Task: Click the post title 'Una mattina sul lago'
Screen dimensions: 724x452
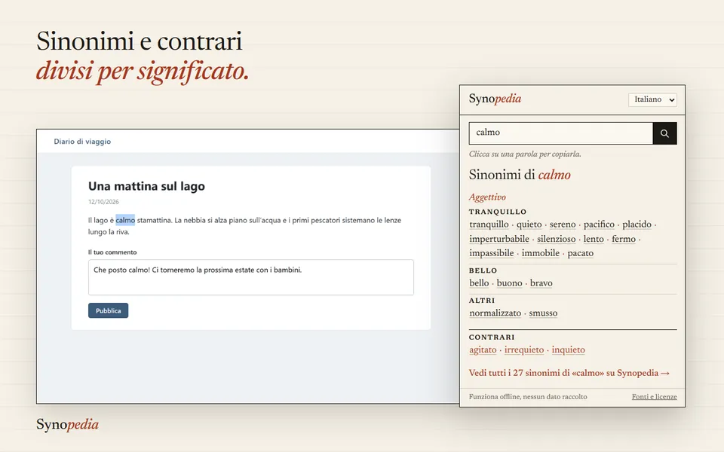Action: [146, 186]
